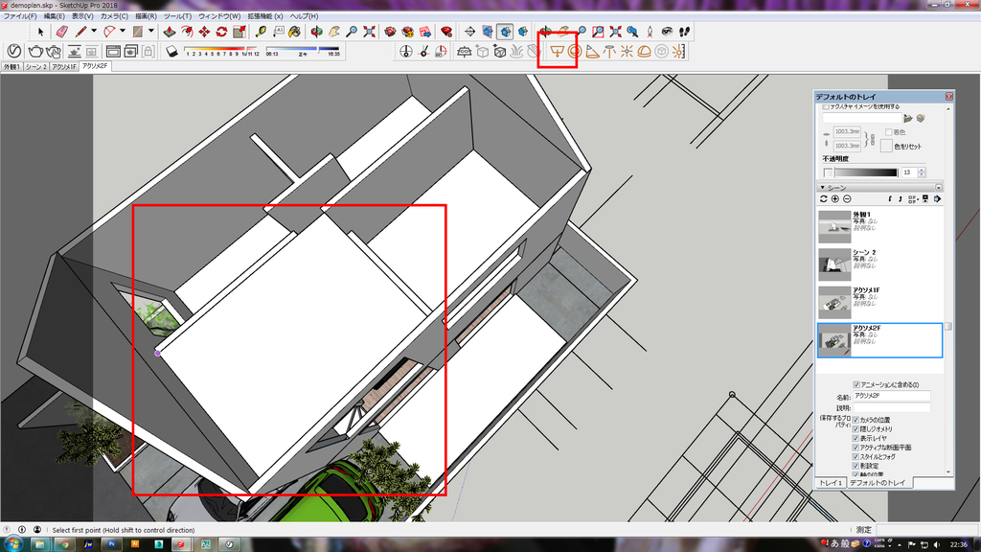Click the refresh scene button
981x552 pixels.
(824, 199)
